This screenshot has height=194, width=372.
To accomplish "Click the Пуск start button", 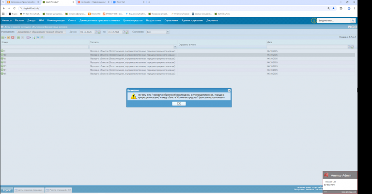I will [7, 190].
